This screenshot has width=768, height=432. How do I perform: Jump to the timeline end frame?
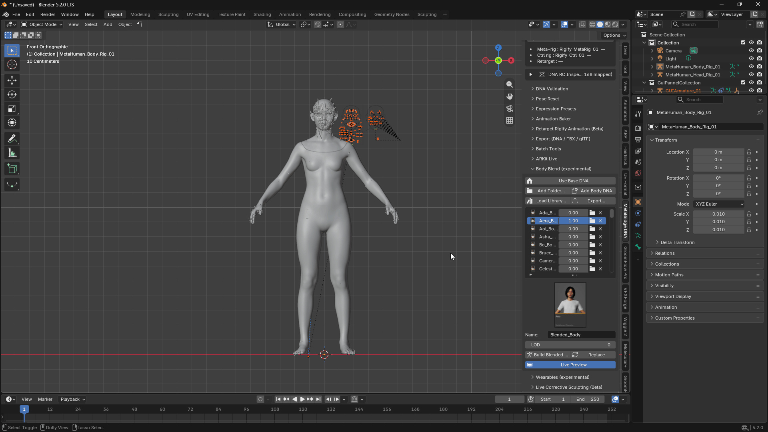pyautogui.click(x=318, y=399)
